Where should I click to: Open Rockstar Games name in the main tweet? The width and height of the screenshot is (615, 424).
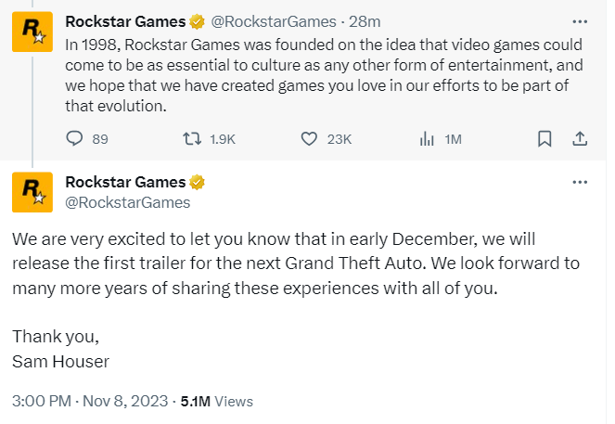pos(125,182)
